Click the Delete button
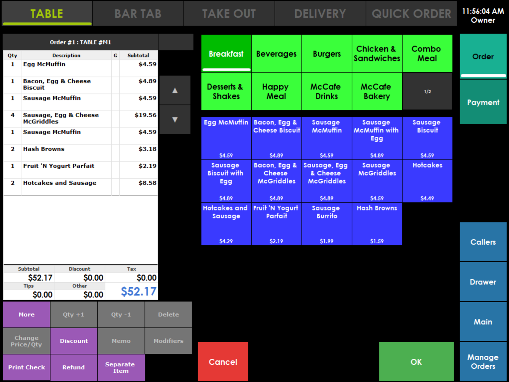509x382 pixels. 168,315
